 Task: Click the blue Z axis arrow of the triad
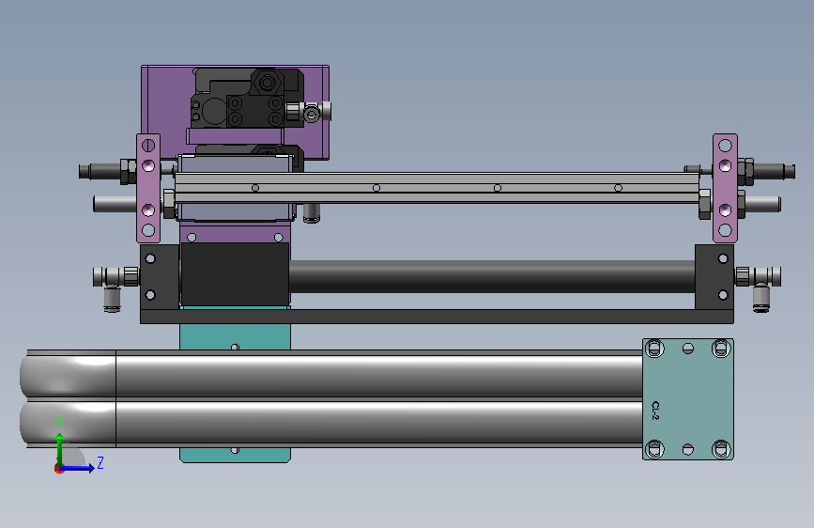pyautogui.click(x=79, y=468)
